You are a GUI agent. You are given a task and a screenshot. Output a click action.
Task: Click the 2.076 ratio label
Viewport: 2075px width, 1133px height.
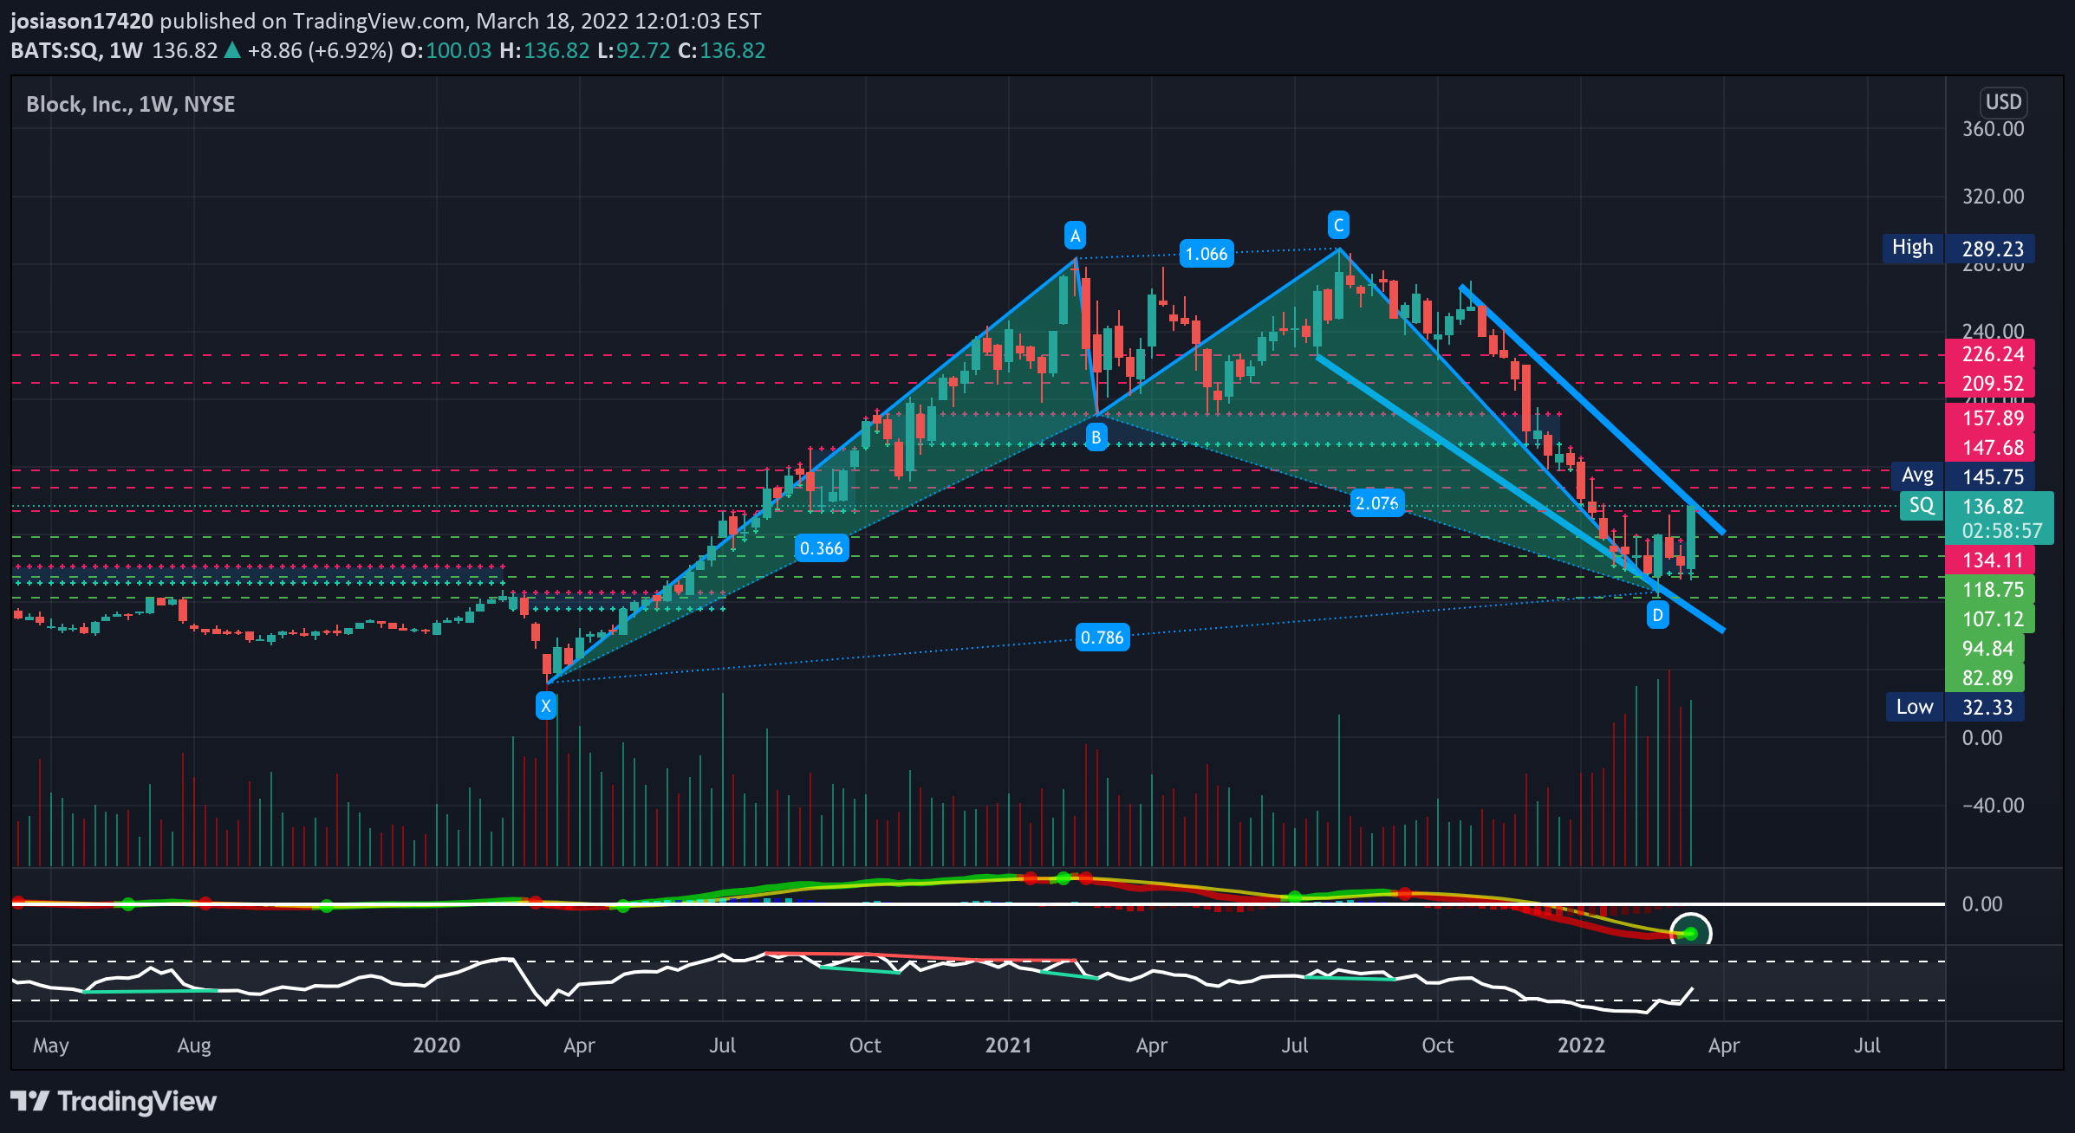click(x=1376, y=503)
